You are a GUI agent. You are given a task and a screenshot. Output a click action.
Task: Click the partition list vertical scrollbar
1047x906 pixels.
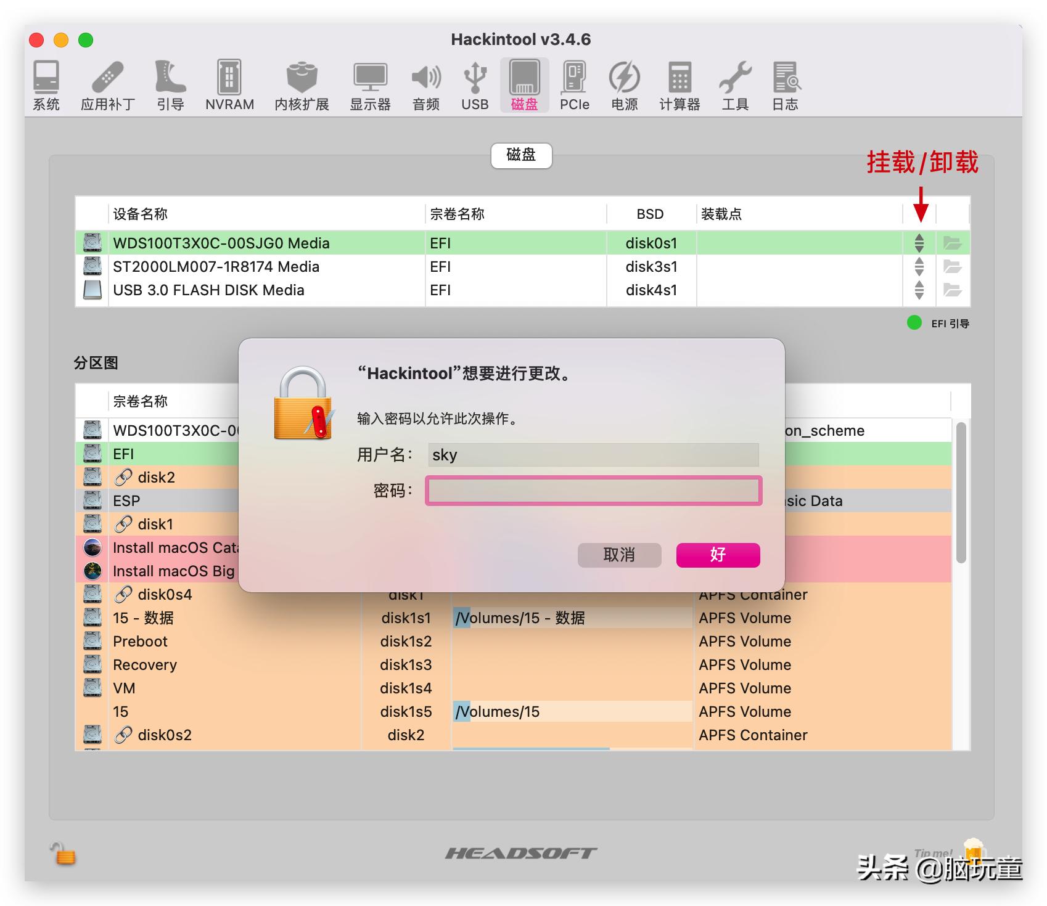click(x=961, y=492)
